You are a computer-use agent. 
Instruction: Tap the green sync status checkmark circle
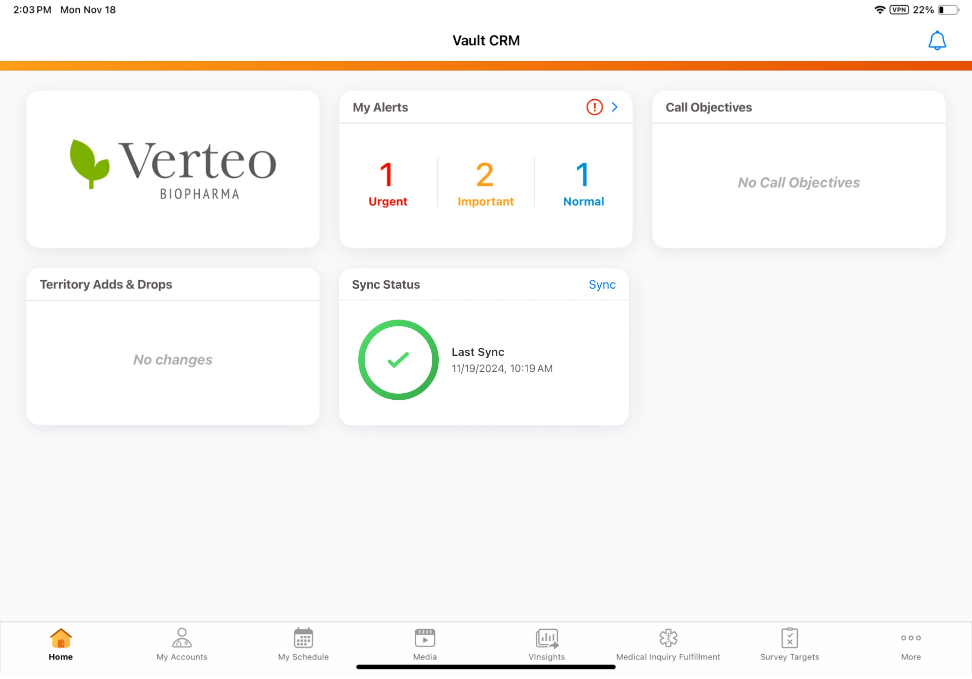pos(398,360)
